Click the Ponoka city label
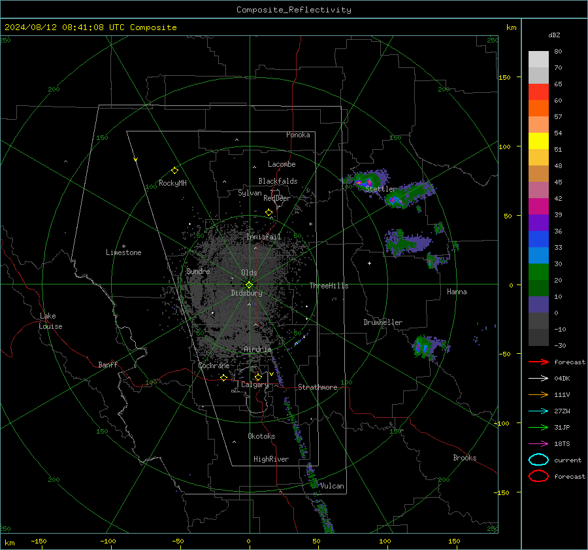Viewport: 588px width, 550px height. click(x=298, y=135)
